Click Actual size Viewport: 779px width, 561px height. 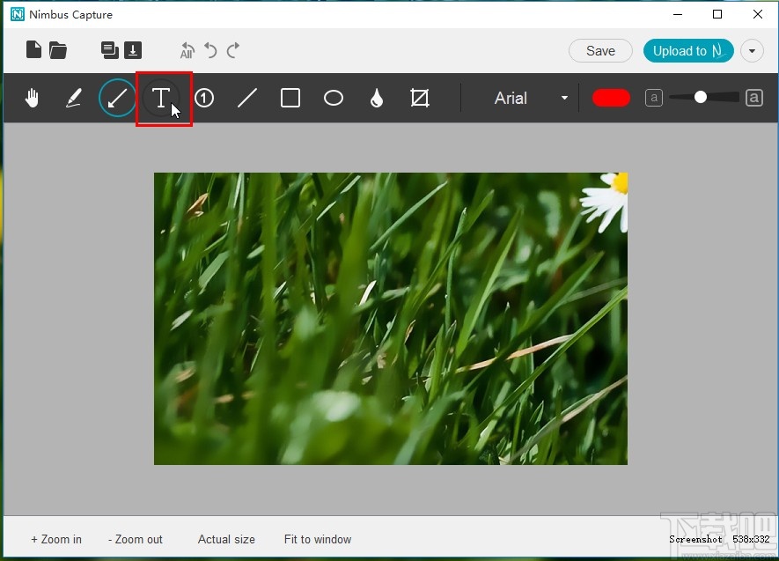(226, 539)
